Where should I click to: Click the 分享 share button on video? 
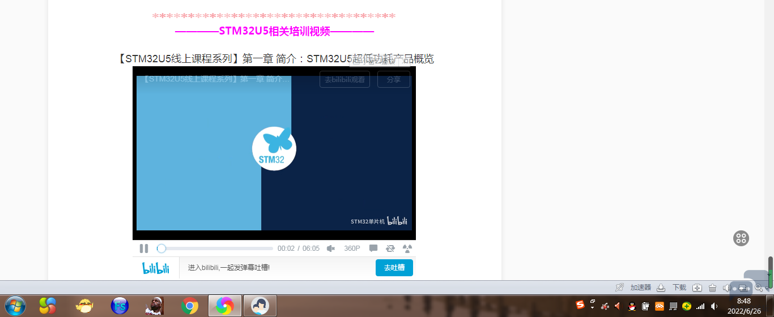(x=394, y=80)
